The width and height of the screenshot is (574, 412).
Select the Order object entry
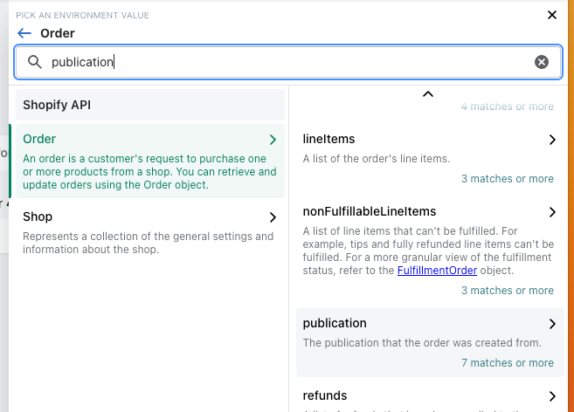coord(150,161)
